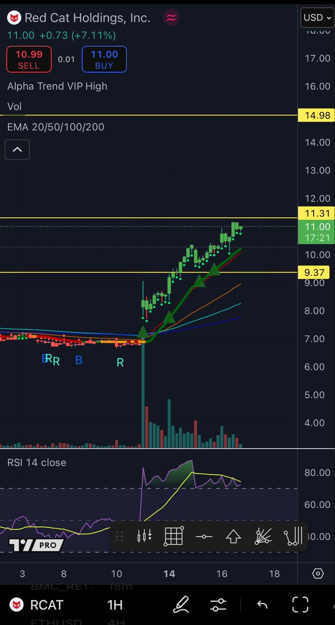Select the RSI 14 close indicator label
335x625 pixels.
(36, 463)
